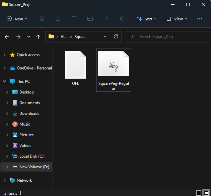
Task: Refresh the current folder view
Action: [116, 36]
